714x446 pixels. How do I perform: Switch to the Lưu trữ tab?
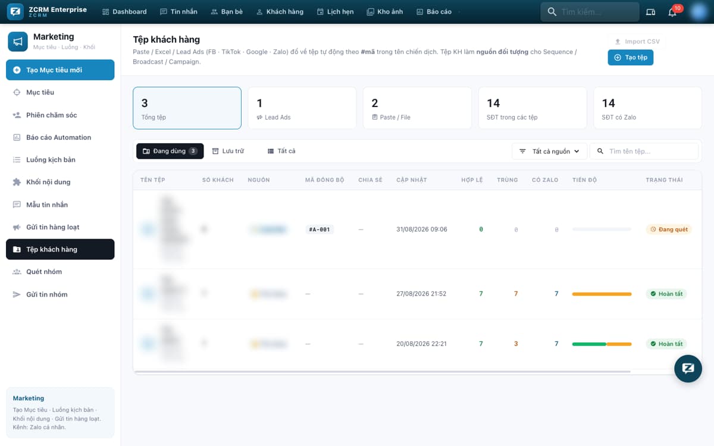(x=228, y=151)
